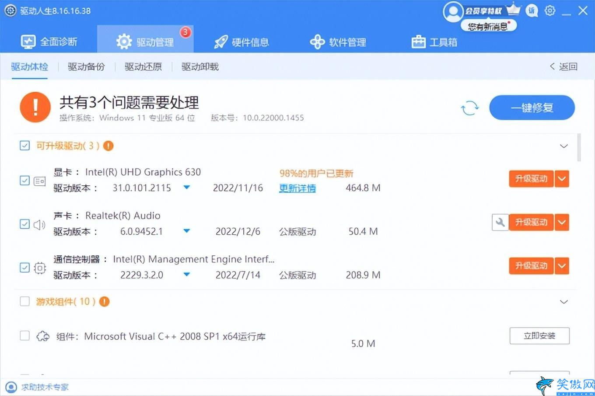Click the 共有3个问题需要处理 heading
The image size is (595, 396).
(129, 103)
